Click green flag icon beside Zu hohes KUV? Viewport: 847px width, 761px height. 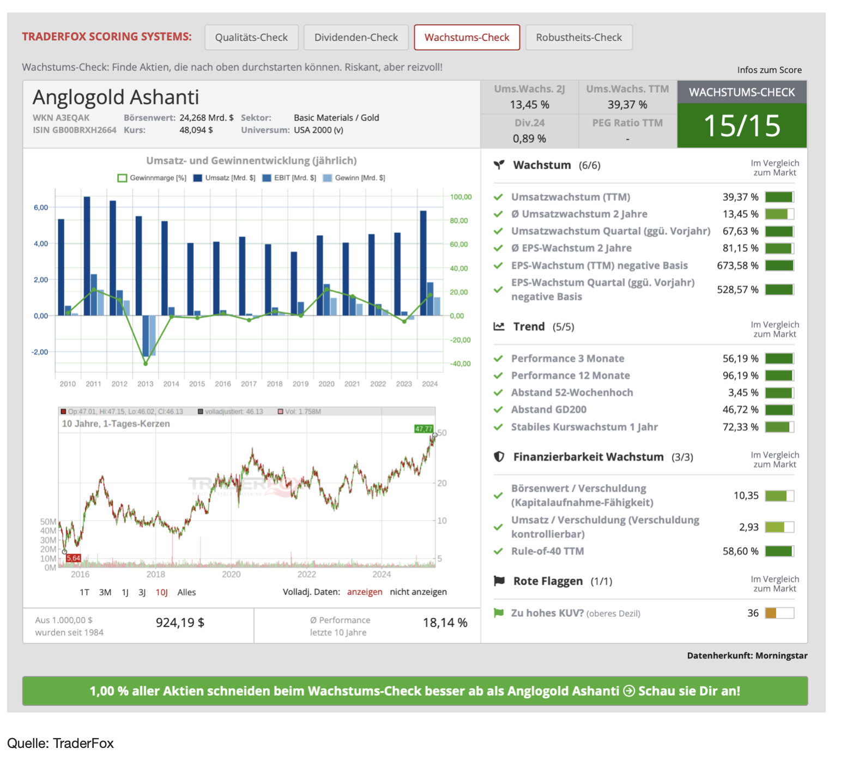498,613
